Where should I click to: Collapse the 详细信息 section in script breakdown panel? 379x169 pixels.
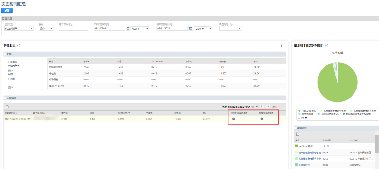tap(295, 128)
